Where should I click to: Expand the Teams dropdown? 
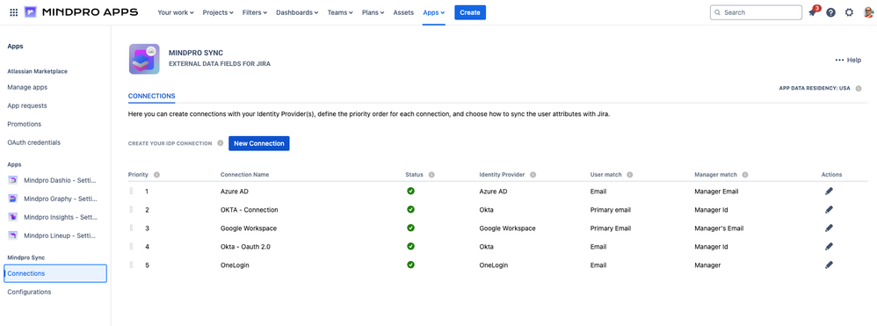340,12
